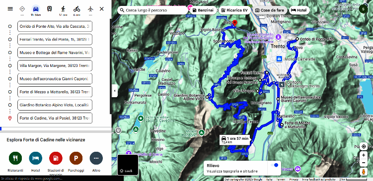Select Cose da fare chip

coord(270,10)
